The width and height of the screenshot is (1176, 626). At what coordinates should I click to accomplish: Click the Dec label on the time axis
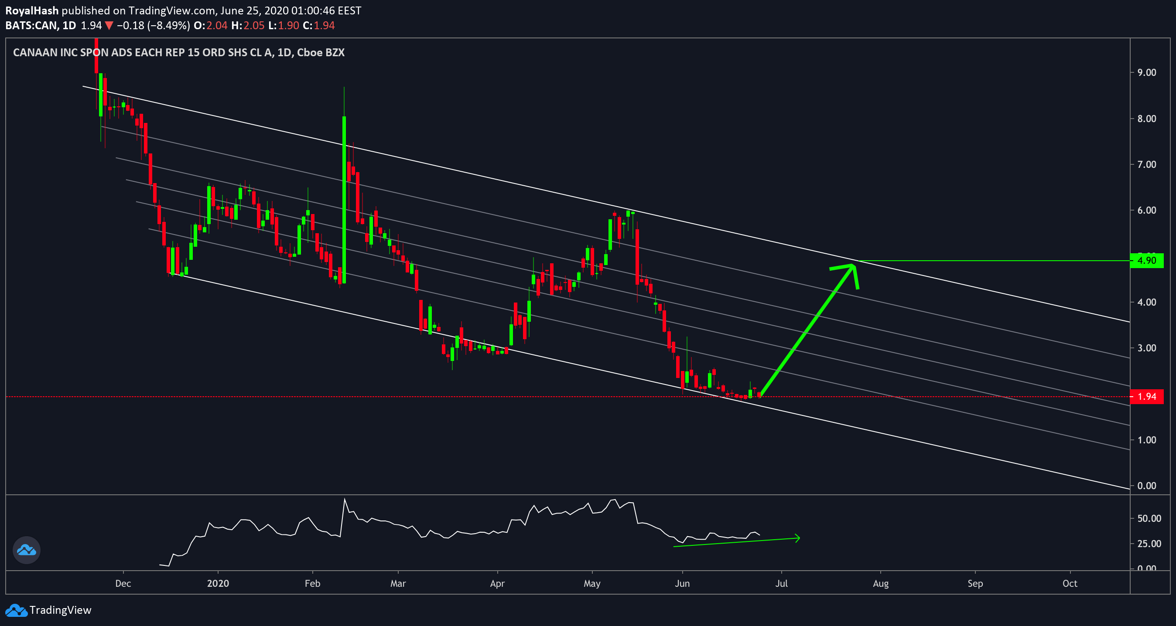coord(123,584)
